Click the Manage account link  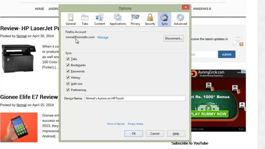coord(103,37)
